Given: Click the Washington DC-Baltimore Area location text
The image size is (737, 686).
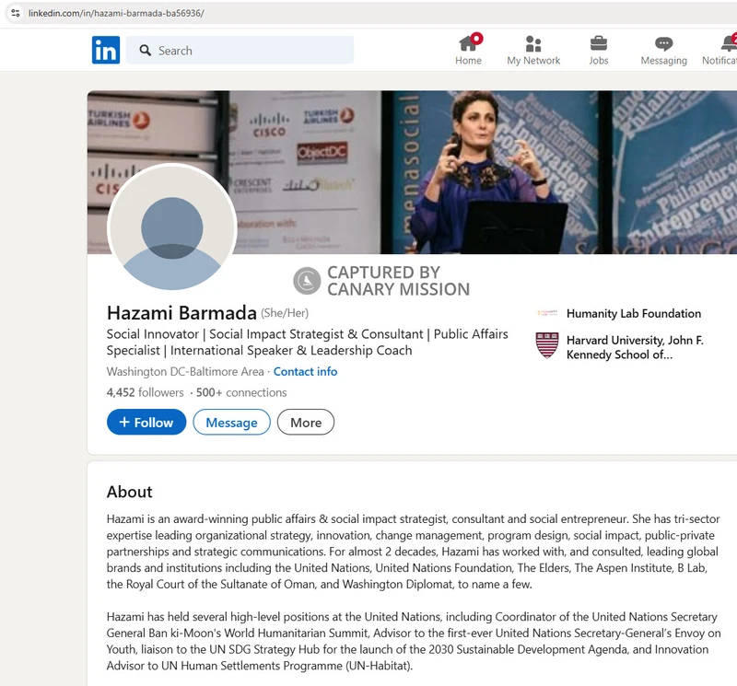Looking at the screenshot, I should click(x=185, y=372).
